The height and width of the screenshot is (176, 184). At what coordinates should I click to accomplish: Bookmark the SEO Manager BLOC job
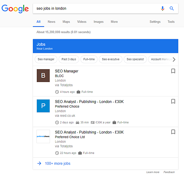(x=173, y=71)
